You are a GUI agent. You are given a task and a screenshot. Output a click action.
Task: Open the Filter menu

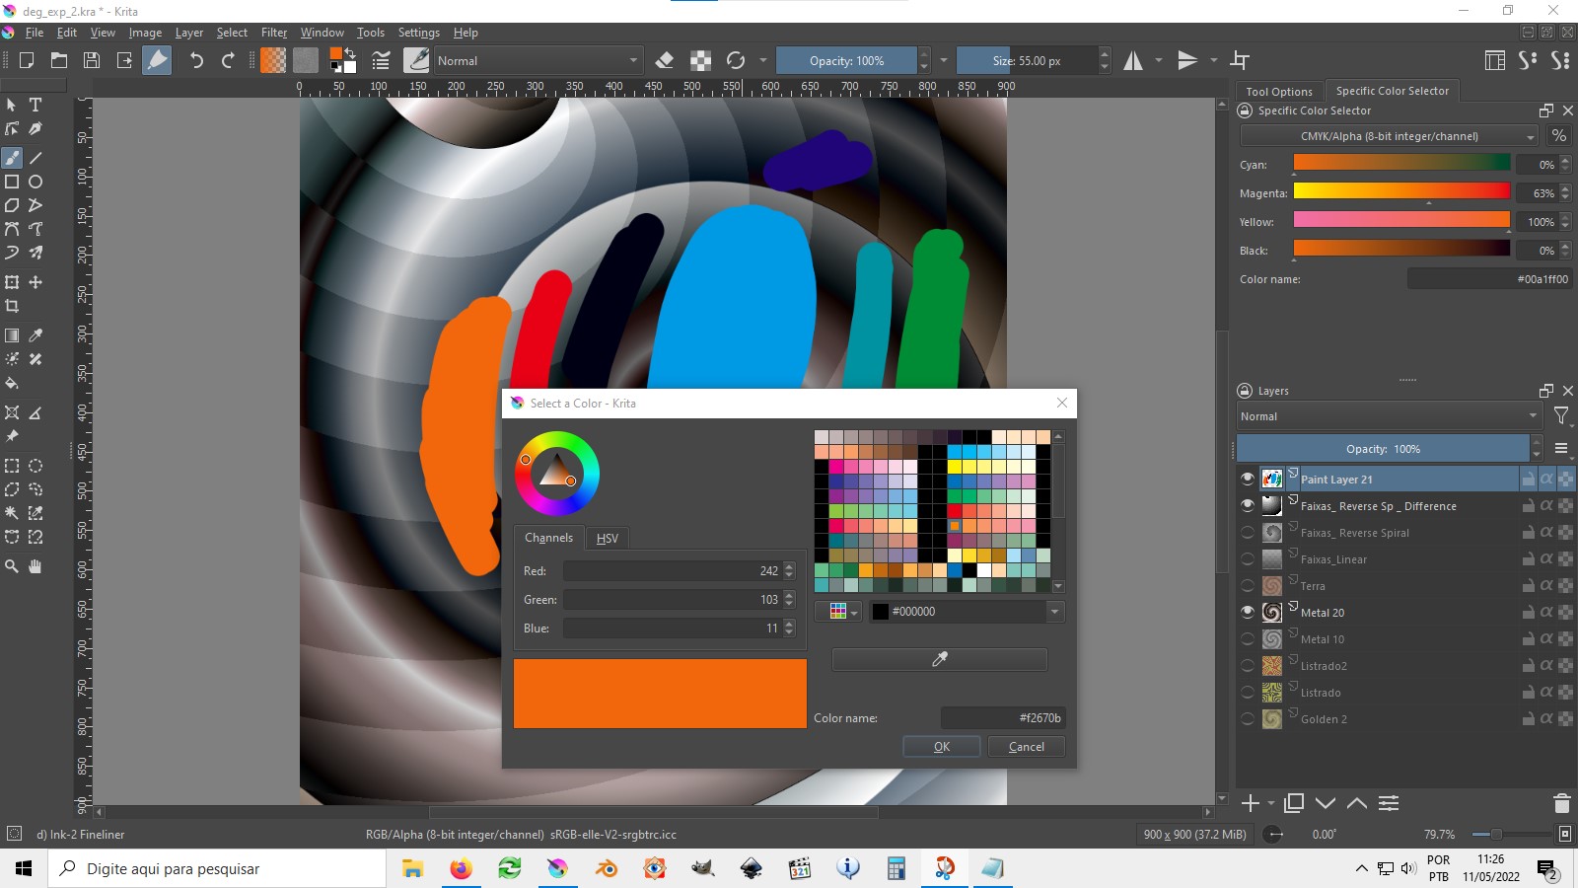point(275,32)
